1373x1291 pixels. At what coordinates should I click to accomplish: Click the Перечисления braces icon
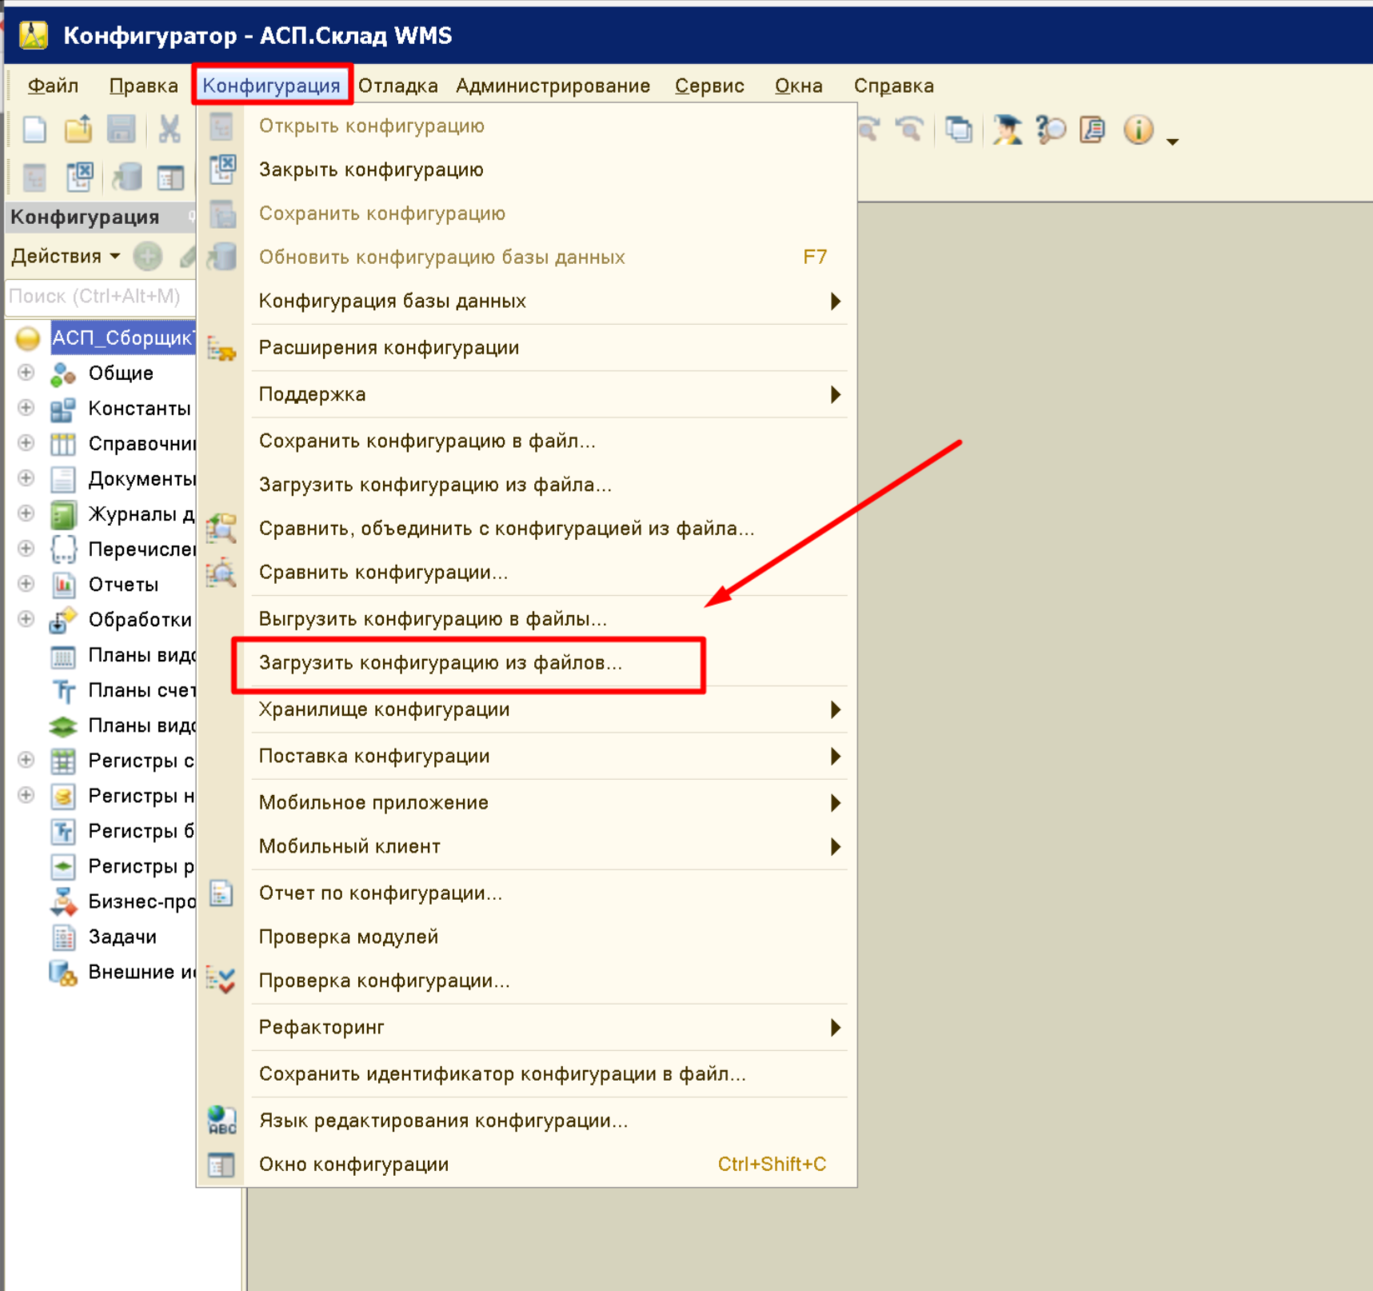(x=62, y=550)
